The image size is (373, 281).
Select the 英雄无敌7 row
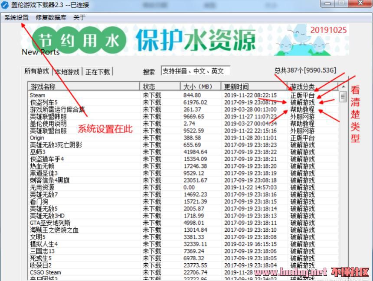183,195
